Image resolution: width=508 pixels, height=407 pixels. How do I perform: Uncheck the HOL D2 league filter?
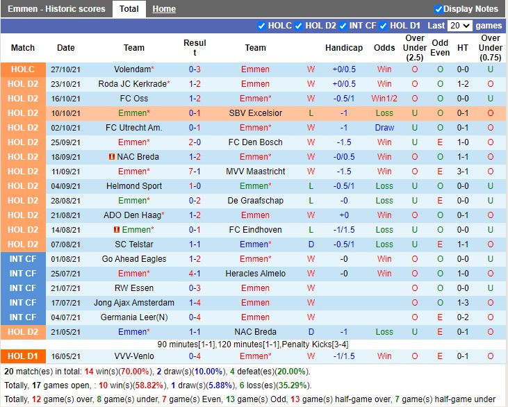click(299, 26)
